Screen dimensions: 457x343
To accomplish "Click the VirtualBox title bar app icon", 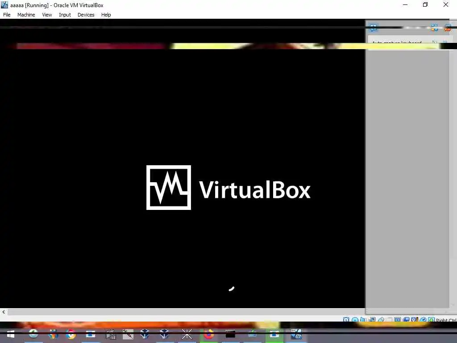I will point(4,5).
